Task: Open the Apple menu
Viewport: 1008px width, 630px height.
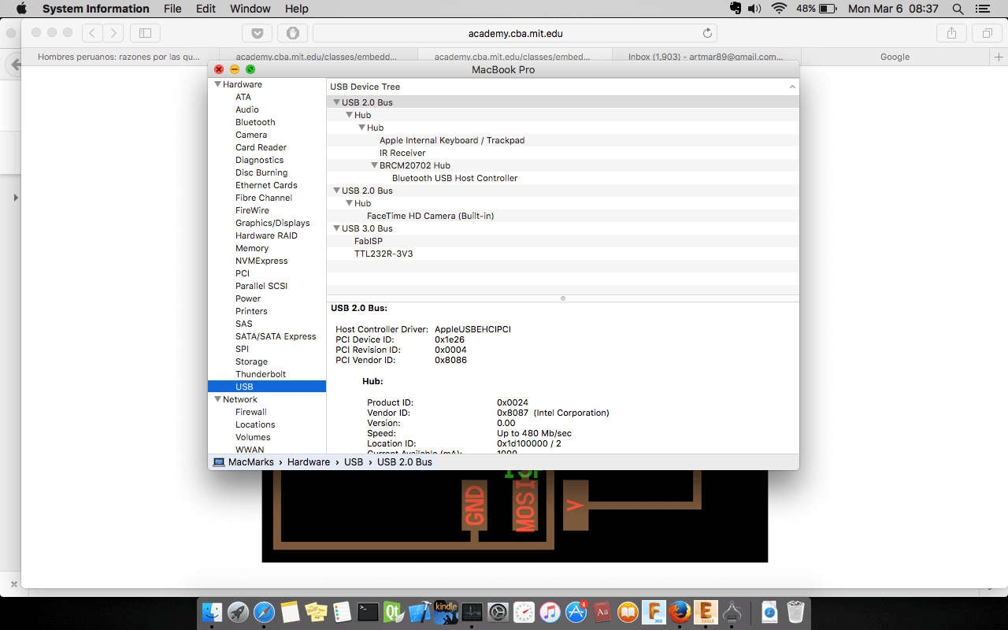Action: tap(21, 9)
